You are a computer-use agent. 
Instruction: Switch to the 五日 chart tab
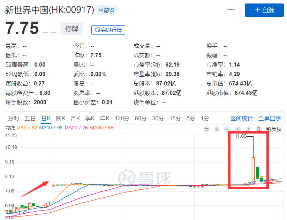(30, 119)
